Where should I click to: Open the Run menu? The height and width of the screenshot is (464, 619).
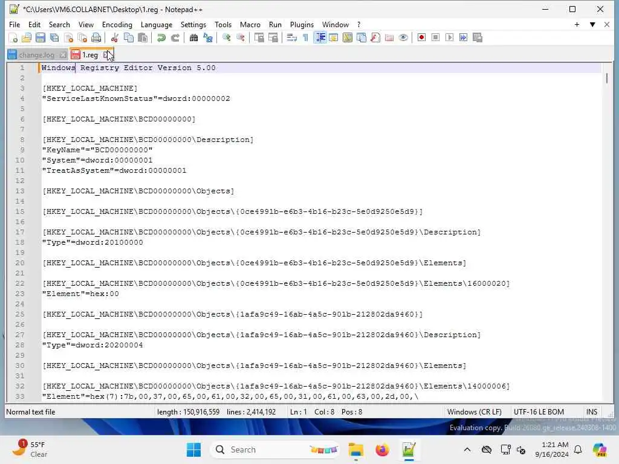275,24
